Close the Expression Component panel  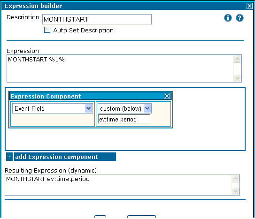167,96
